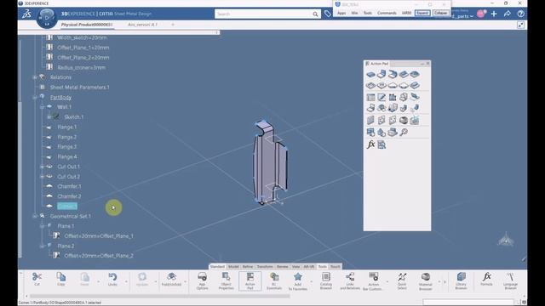Collapse the Geometrical Set.1 node
Image resolution: width=545 pixels, height=306 pixels.
35,216
